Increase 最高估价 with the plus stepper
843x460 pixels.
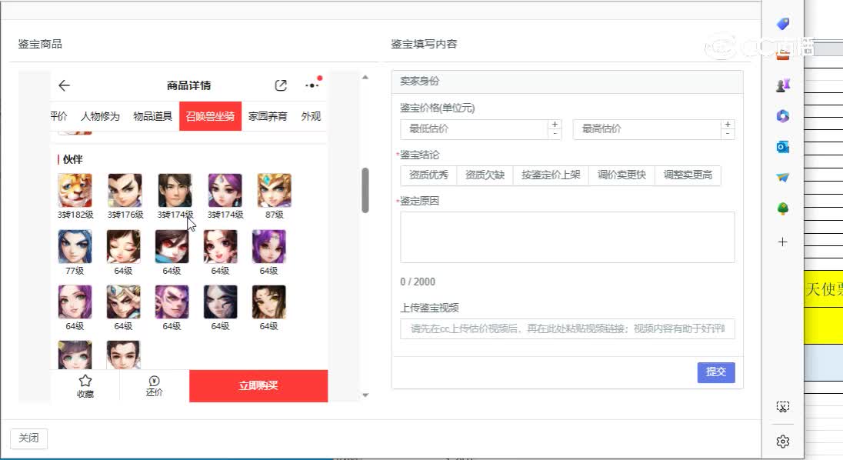pos(728,124)
